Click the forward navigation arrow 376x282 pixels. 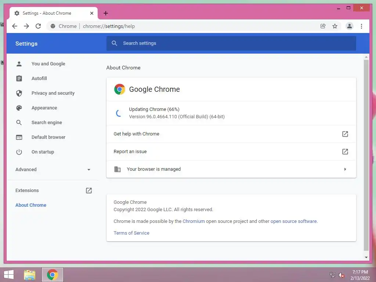tap(26, 26)
